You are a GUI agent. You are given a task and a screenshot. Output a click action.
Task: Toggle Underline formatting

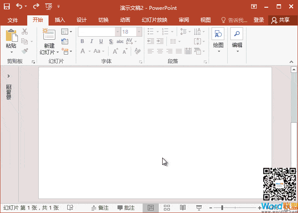[101, 41]
